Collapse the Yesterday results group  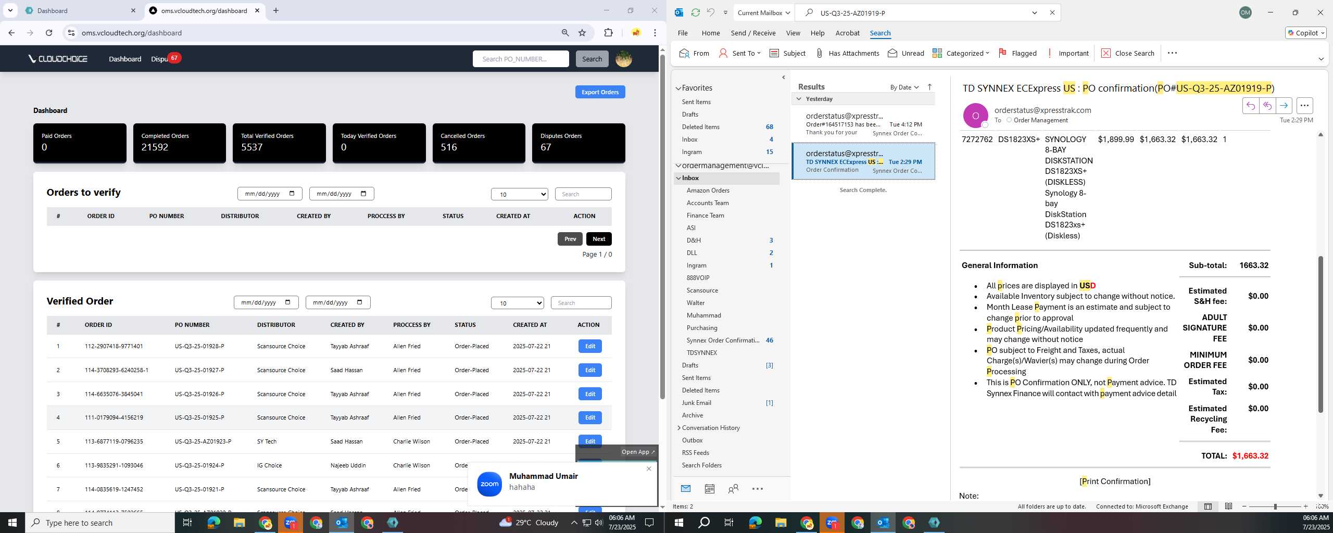tap(799, 99)
